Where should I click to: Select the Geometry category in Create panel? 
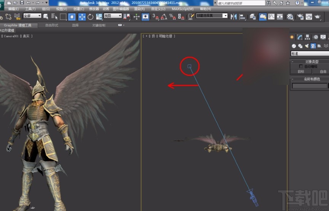(x=294, y=46)
